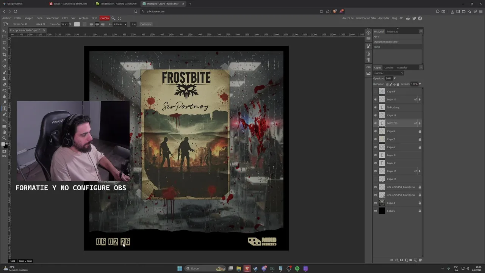Click the red Cuenta button
Screen dimensions: 485x273
[x=105, y=18]
